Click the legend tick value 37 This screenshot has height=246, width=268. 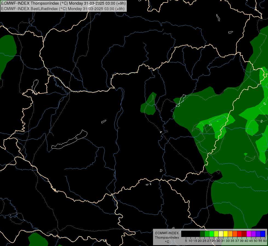coord(237,241)
